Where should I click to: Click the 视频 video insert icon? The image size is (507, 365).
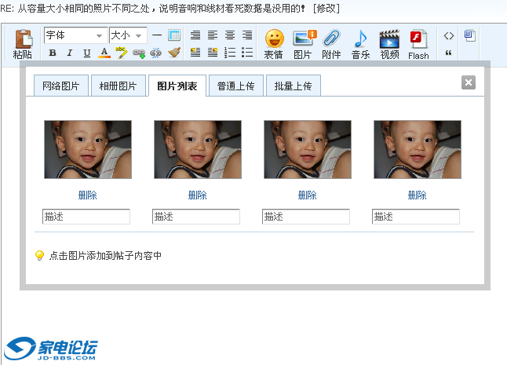389,44
